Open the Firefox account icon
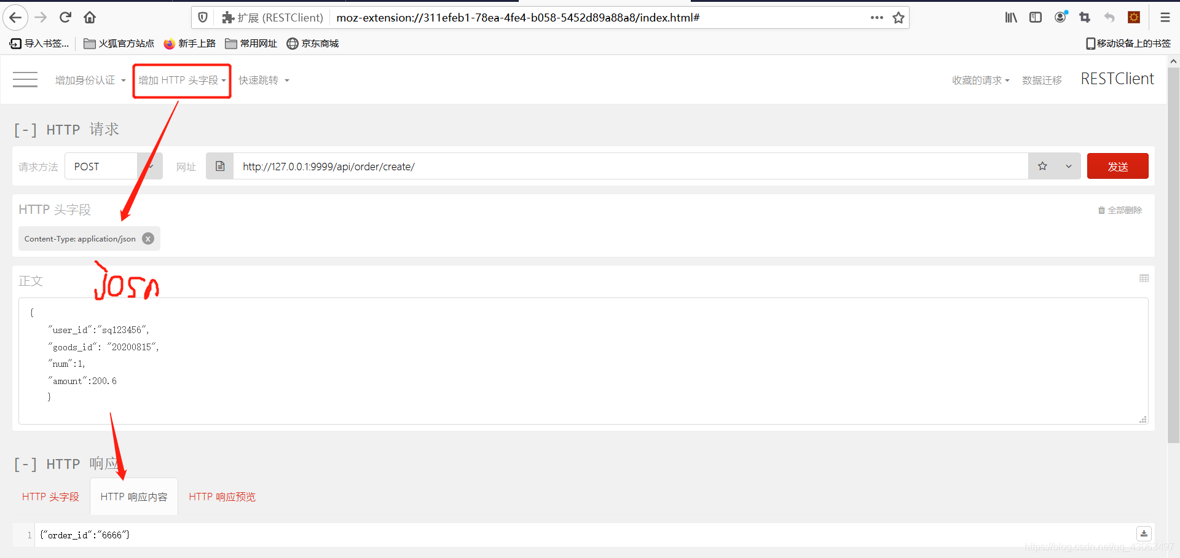This screenshot has height=558, width=1180. coord(1061,18)
